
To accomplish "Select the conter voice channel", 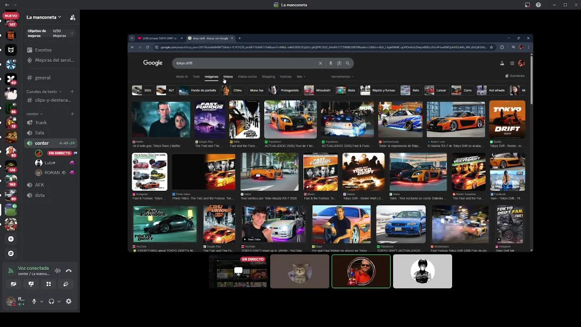I will [50, 143].
